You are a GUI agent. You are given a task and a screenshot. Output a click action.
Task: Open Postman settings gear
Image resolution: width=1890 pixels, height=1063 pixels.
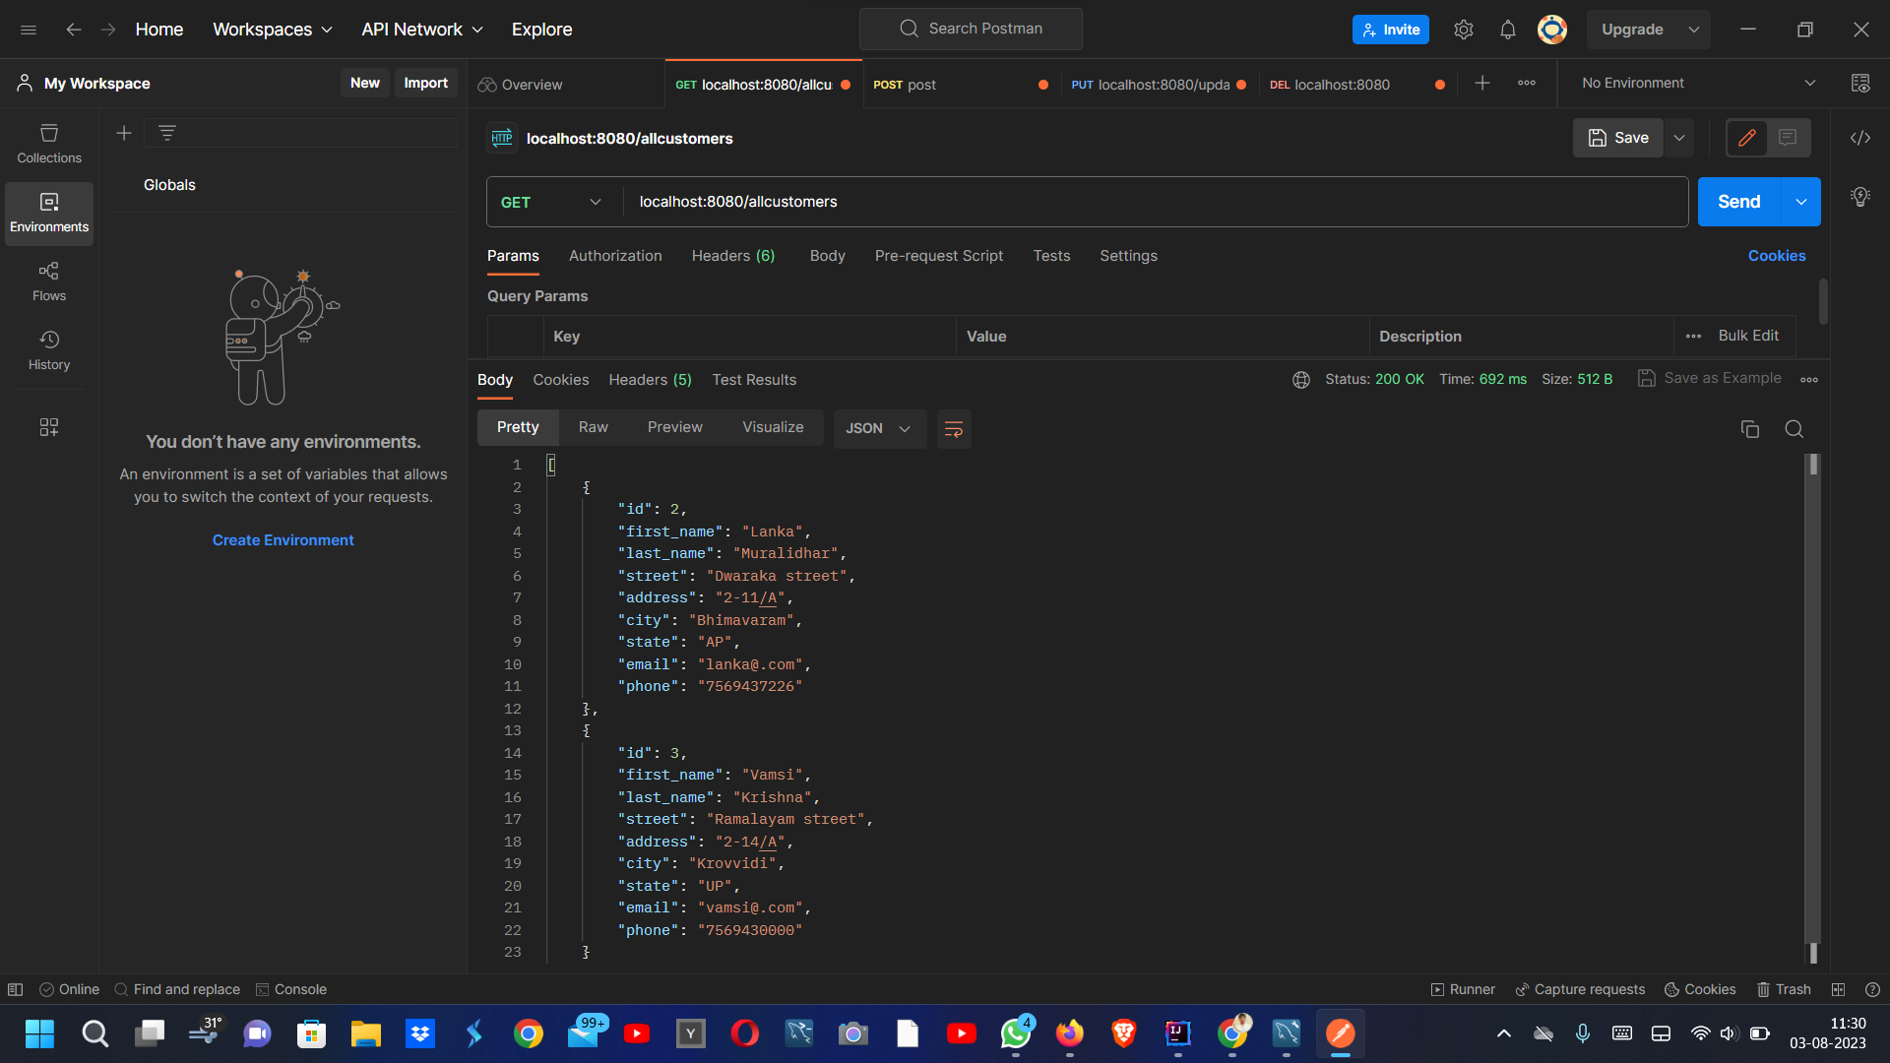point(1464,29)
